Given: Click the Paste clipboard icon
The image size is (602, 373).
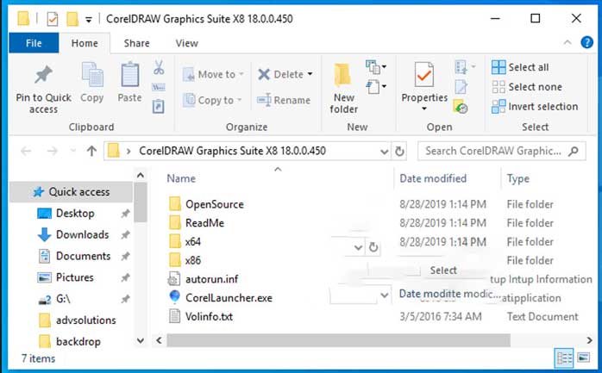Looking at the screenshot, I should pyautogui.click(x=129, y=74).
